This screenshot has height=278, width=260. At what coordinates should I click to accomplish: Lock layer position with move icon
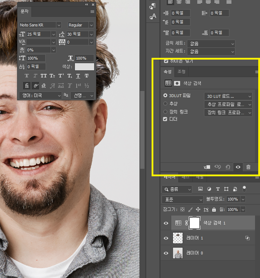click(198, 209)
